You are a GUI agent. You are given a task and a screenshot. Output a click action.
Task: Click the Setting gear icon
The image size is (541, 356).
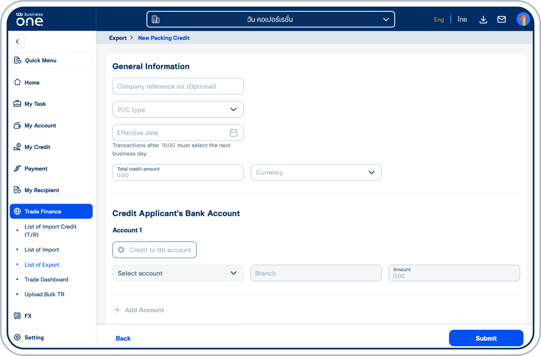click(x=17, y=337)
